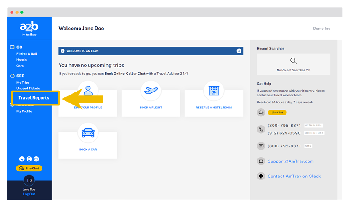Image resolution: width=350 pixels, height=200 pixels.
Task: Click the Support@AmTrav.com email link
Action: tap(291, 161)
